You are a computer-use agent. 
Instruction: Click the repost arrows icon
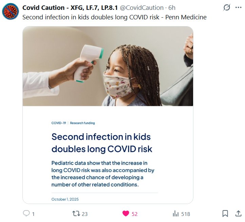[x=76, y=214]
